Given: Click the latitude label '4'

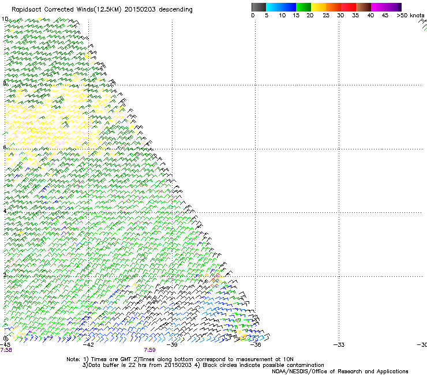Looking at the screenshot, I should click(5, 211).
